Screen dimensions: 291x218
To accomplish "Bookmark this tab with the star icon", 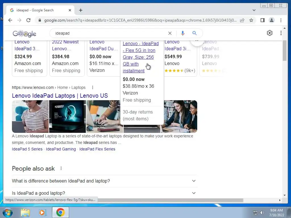I will [251, 20].
